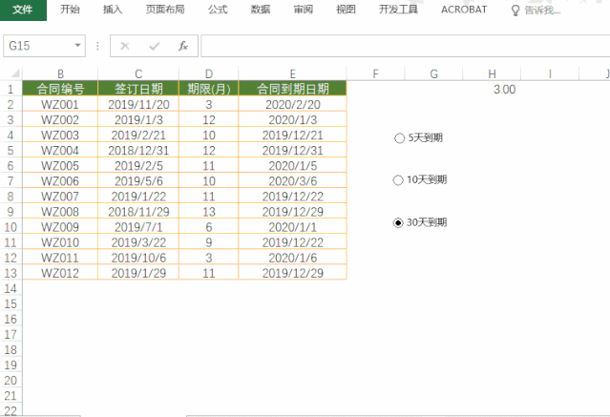Select cell WZ004

click(60, 151)
